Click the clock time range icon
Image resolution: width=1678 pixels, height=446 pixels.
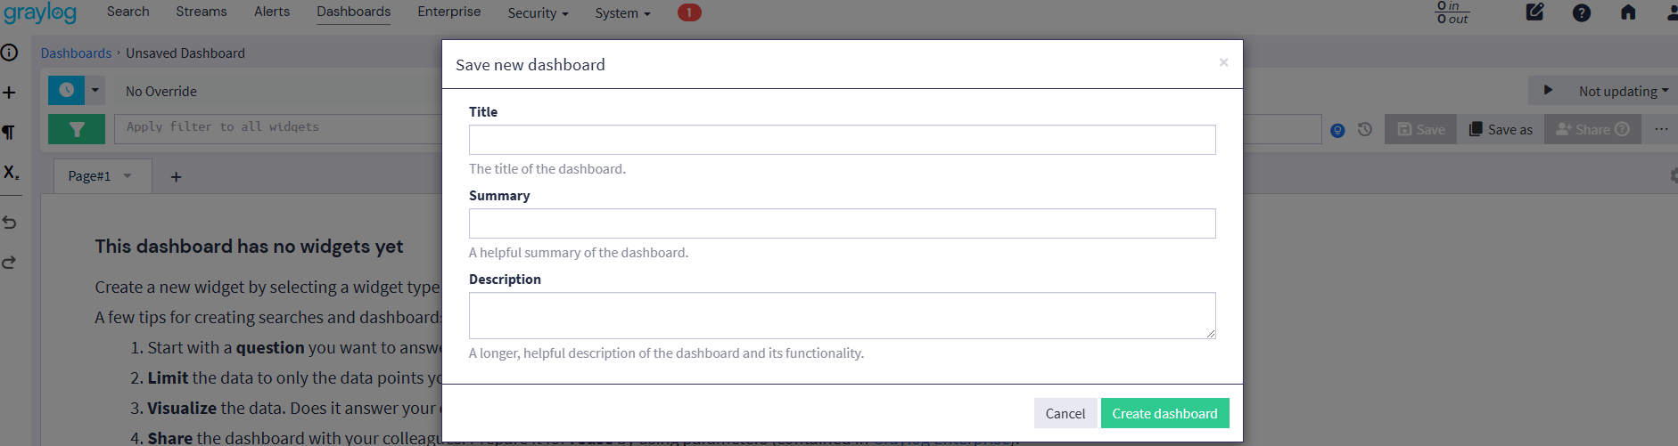[66, 90]
